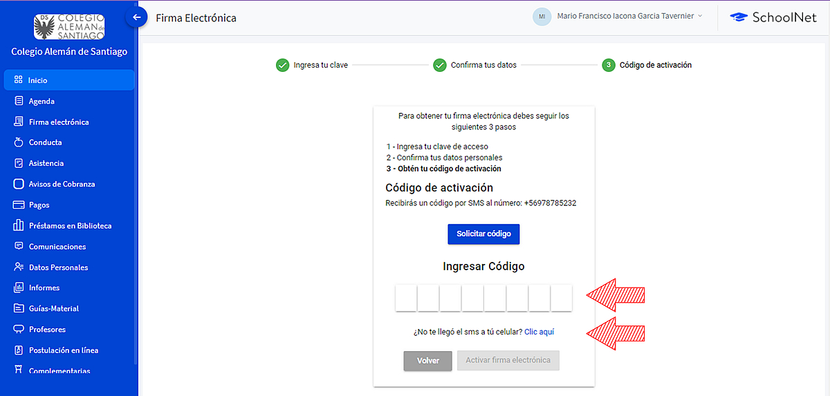
Task: Click 'Colegio Alemán de Santiago' sidebar title
Action: [69, 52]
